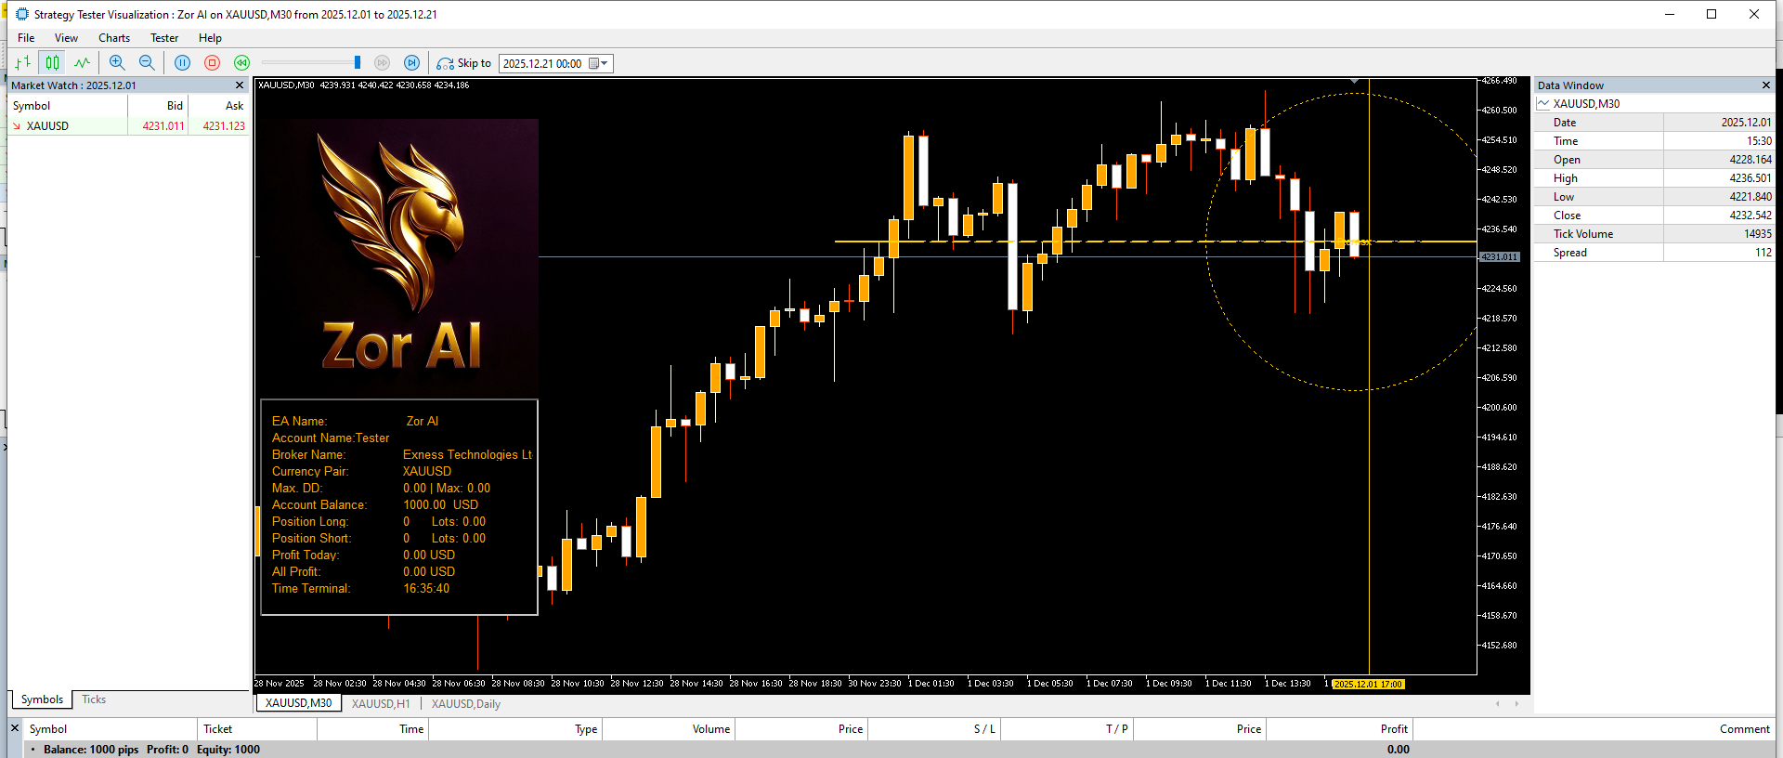
Task: Click the Skip to button
Action: point(464,63)
